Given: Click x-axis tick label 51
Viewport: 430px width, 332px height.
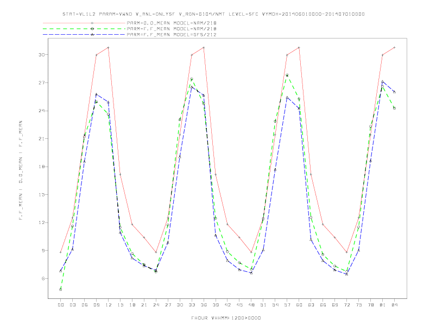Looking at the screenshot, I should [263, 305].
